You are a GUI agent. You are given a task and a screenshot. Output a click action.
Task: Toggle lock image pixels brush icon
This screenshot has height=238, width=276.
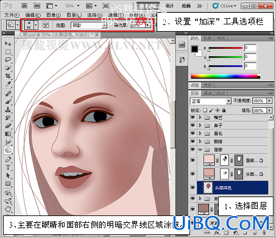(211, 110)
